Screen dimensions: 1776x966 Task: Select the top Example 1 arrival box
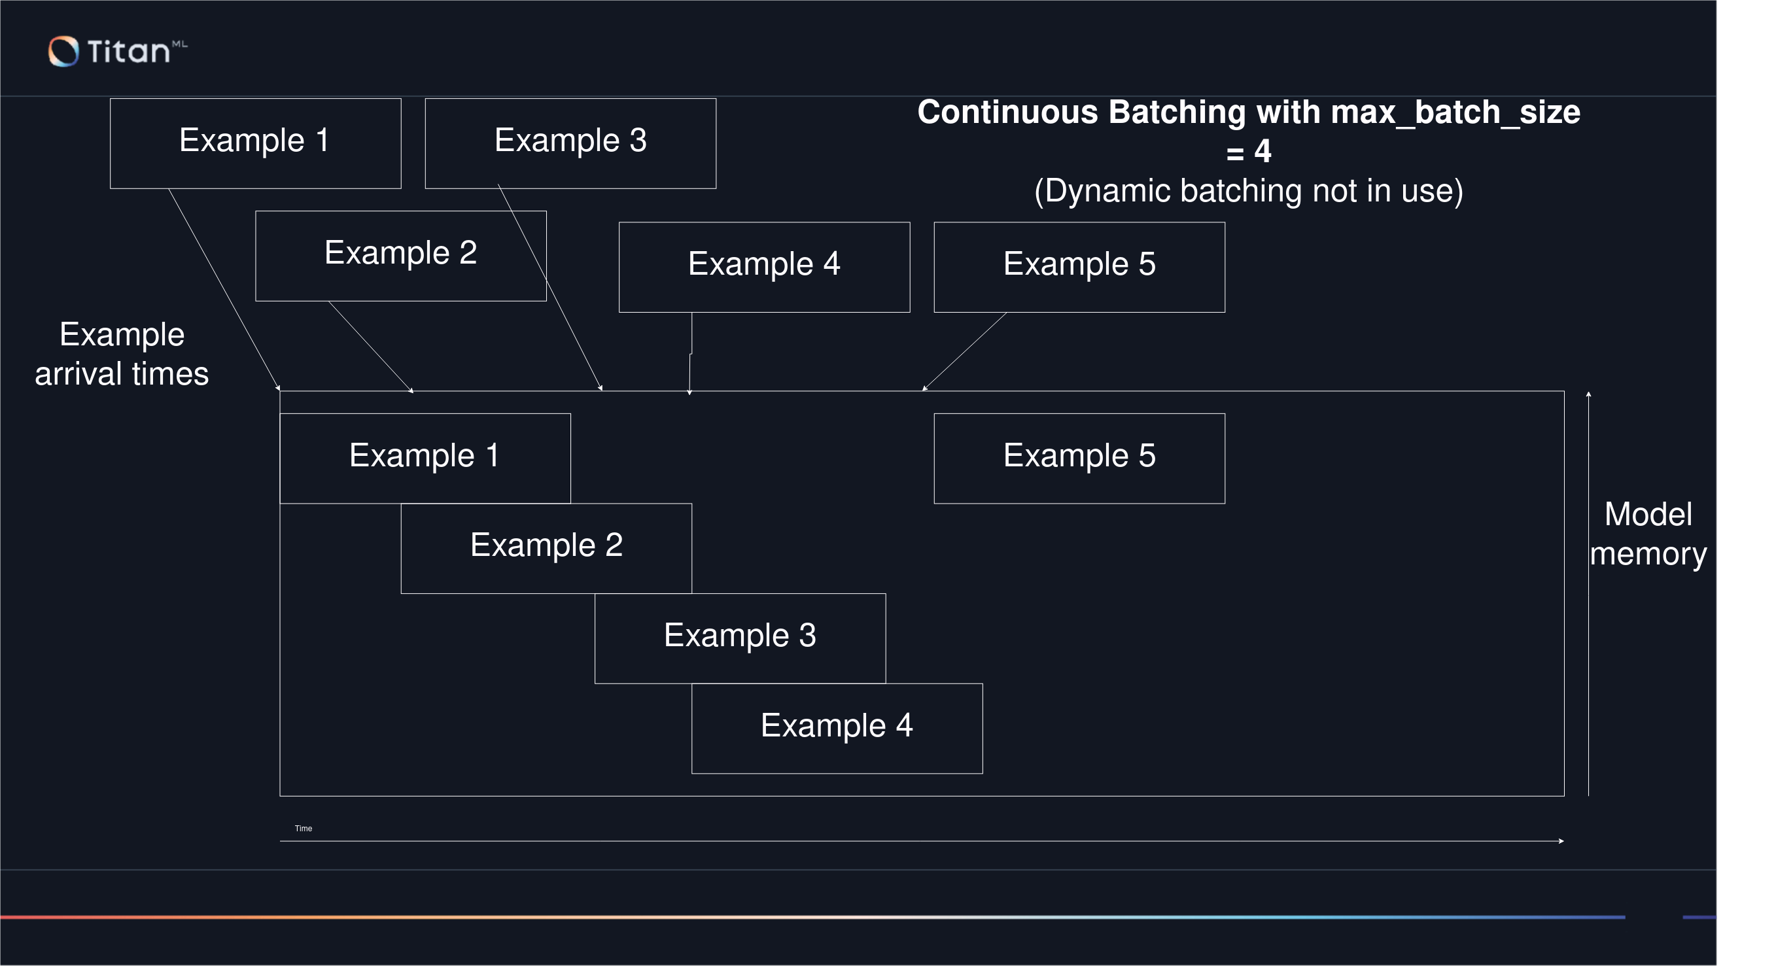(255, 143)
